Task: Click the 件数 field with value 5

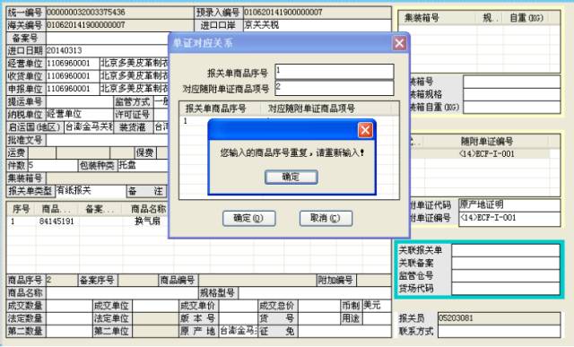Action: point(53,166)
